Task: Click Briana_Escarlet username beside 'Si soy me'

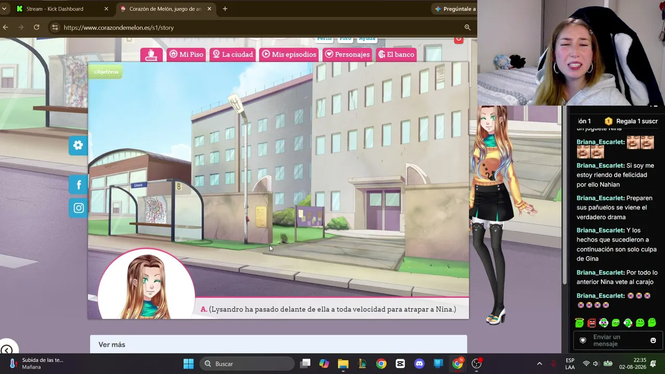Action: (x=600, y=166)
